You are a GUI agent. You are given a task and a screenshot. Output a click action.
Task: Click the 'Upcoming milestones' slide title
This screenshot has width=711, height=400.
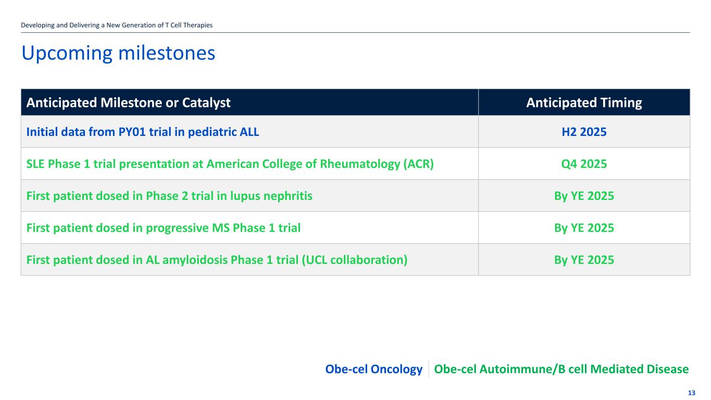[118, 53]
